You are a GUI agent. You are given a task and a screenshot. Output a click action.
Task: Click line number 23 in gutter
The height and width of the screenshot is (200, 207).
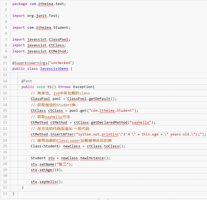point(5,134)
